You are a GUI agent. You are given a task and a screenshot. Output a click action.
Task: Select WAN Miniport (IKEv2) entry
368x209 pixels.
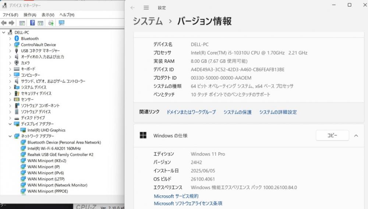[47, 161]
